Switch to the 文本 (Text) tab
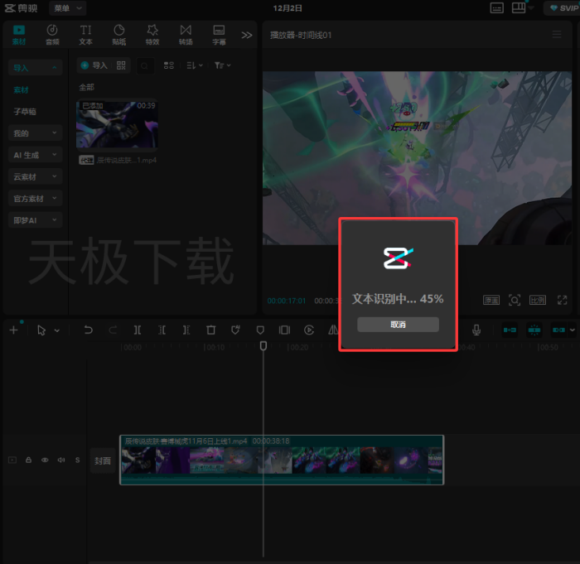Image resolution: width=580 pixels, height=564 pixels. 85,34
